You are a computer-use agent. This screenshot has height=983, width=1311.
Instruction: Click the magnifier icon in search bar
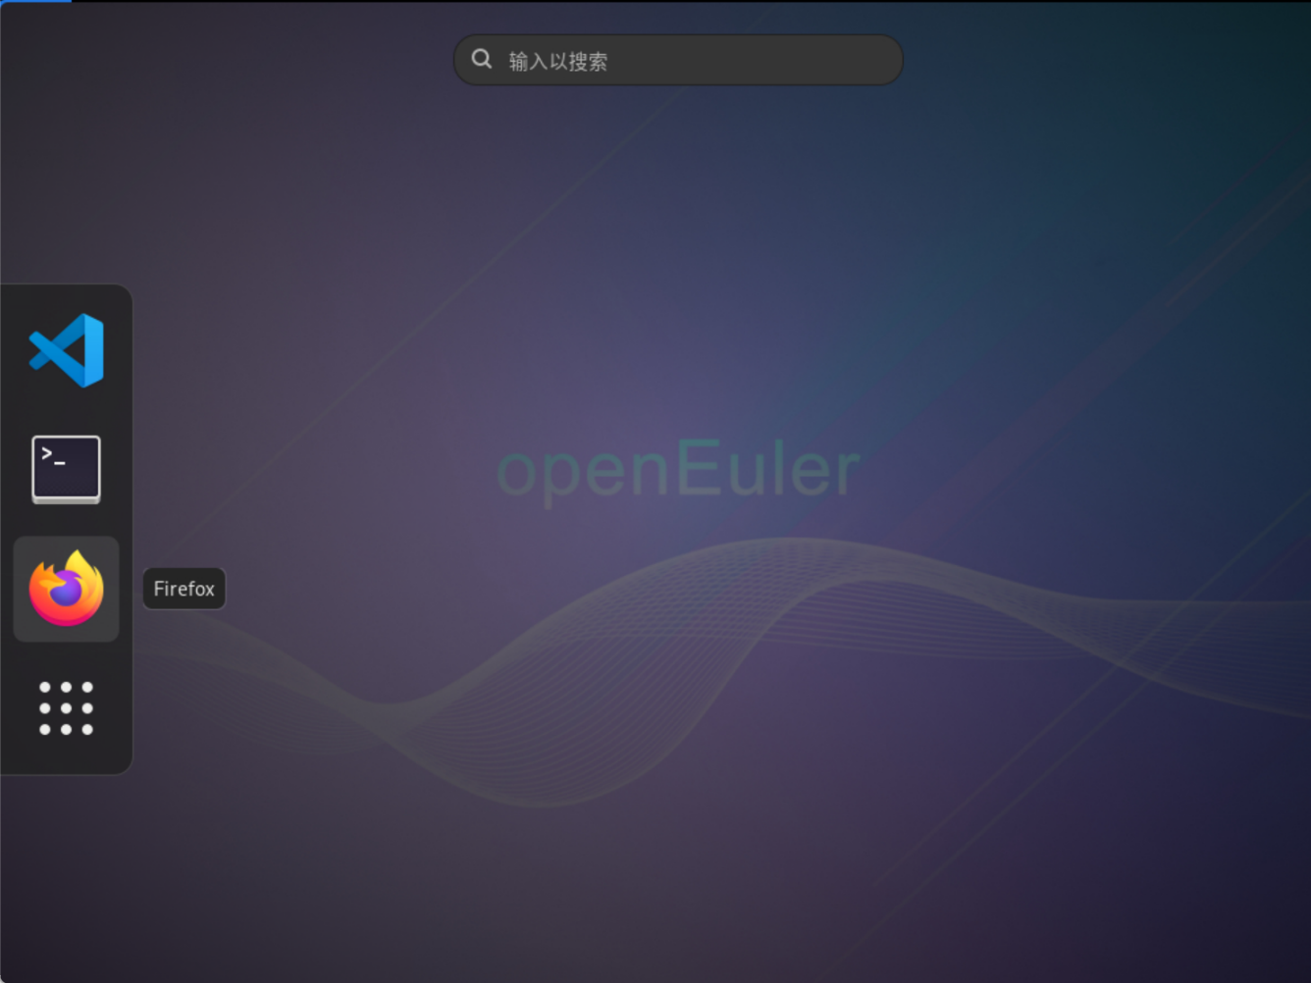pos(481,59)
